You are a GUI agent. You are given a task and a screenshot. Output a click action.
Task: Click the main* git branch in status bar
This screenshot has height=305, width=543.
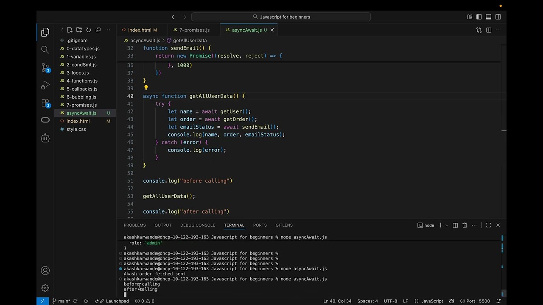[x=61, y=301]
